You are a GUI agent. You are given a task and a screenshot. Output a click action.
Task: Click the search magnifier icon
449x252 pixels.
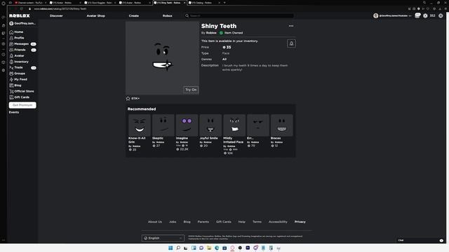click(x=187, y=15)
